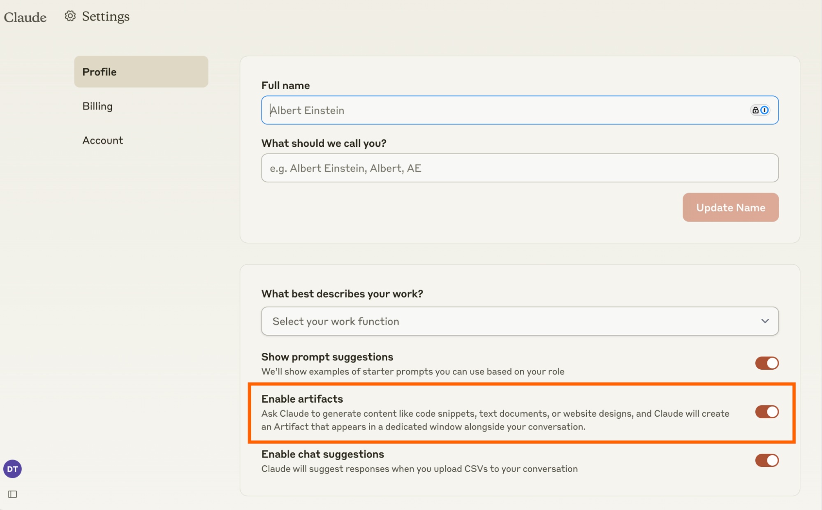Open the Account settings tab

coord(102,140)
